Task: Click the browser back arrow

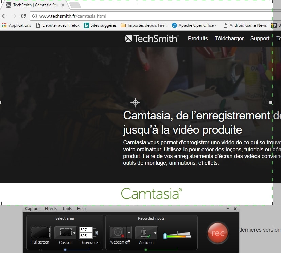Action: click(4, 16)
